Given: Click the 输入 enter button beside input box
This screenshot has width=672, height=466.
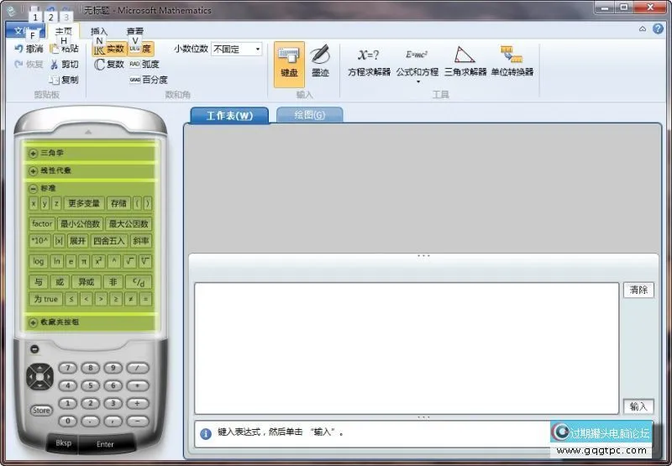Looking at the screenshot, I should pos(638,406).
